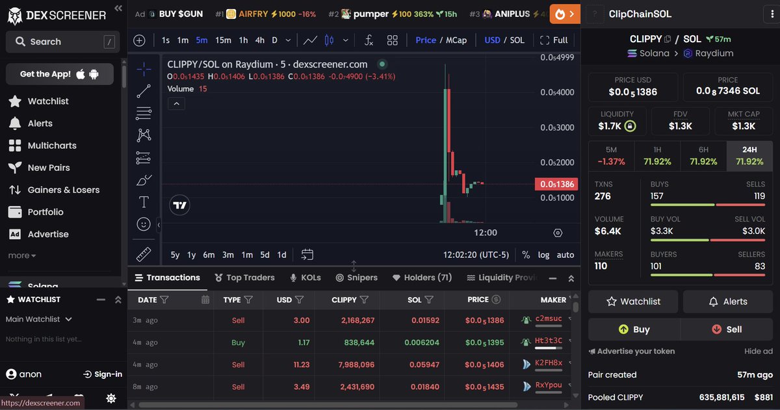Image resolution: width=780 pixels, height=410 pixels.
Task: Enter fullscreen with Full button
Action: point(554,40)
